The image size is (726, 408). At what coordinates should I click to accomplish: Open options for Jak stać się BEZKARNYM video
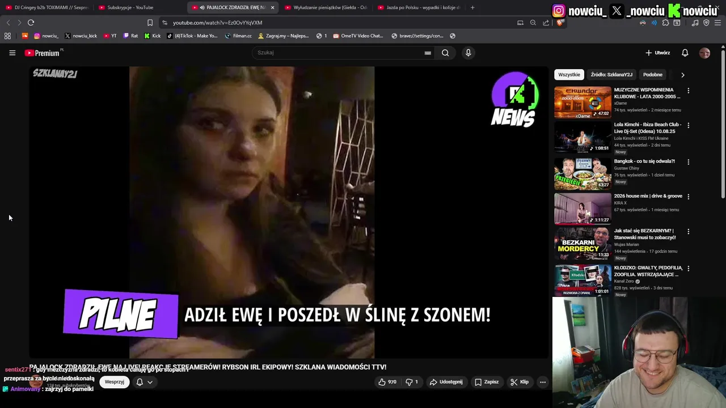coord(688,232)
